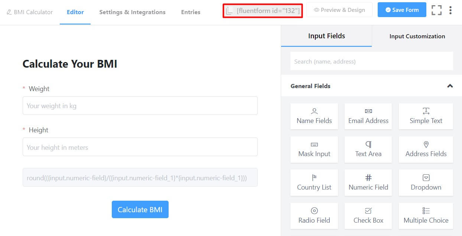Image resolution: width=462 pixels, height=236 pixels.
Task: Add a Text Area element
Action: tap(368, 149)
